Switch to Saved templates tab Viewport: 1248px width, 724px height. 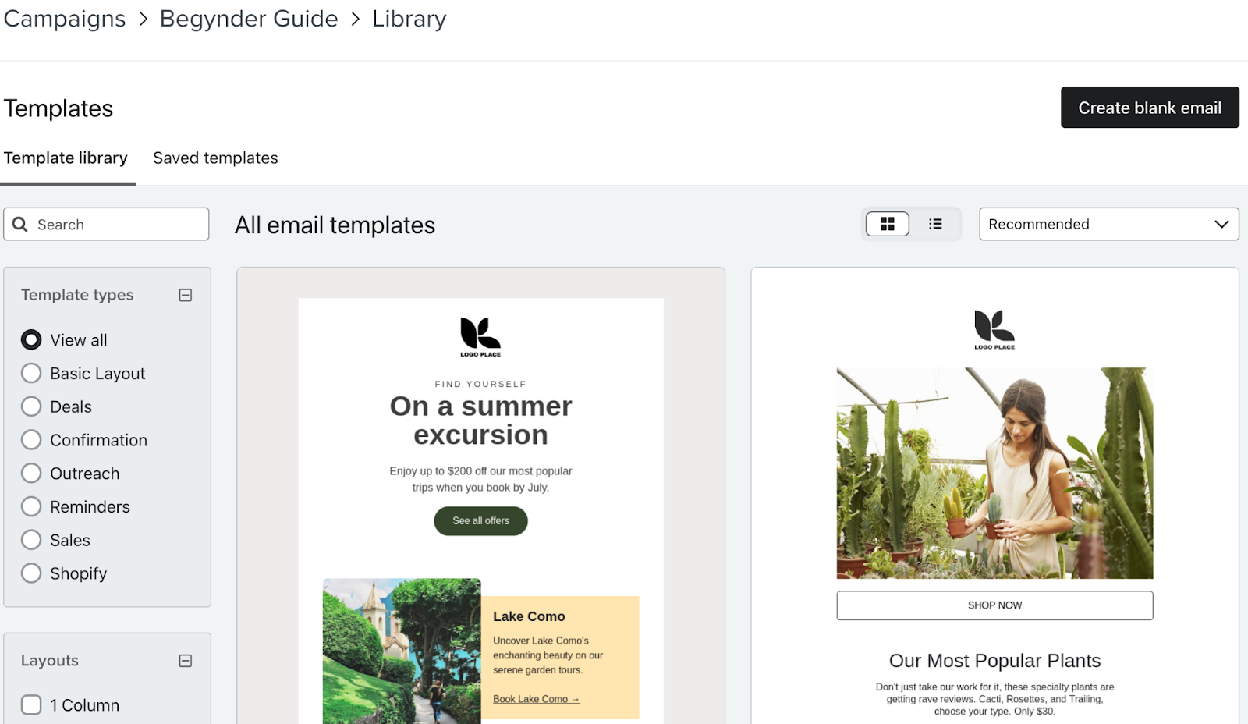[215, 158]
